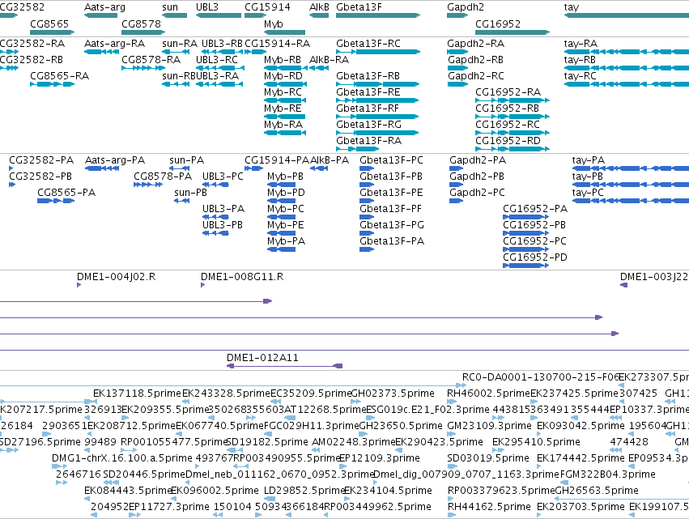
Task: Select EST GH02373.5prime
Action: 393,394
